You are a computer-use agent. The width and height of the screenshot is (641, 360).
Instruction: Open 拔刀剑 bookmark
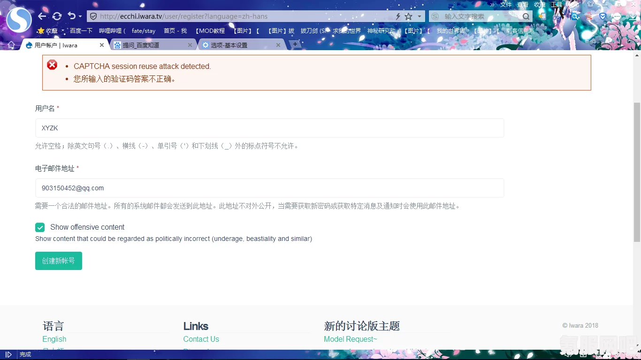(x=313, y=31)
